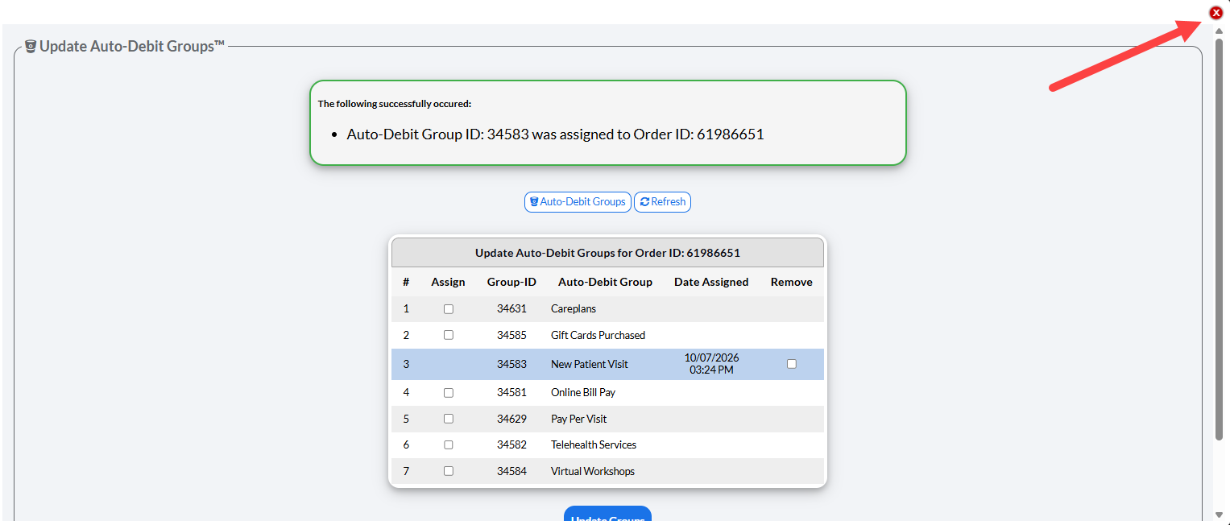
Task: Click the icon beside the Update Auto-Debit Groups heading
Action: coord(31,47)
